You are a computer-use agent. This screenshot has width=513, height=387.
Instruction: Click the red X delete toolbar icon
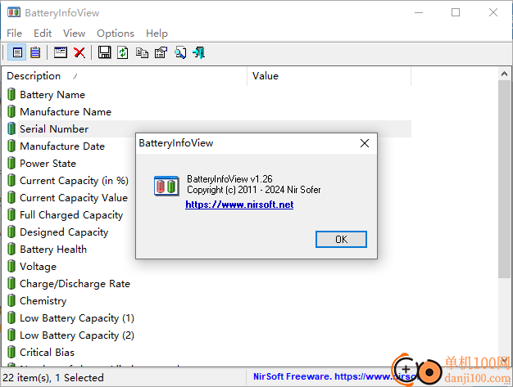tap(79, 52)
